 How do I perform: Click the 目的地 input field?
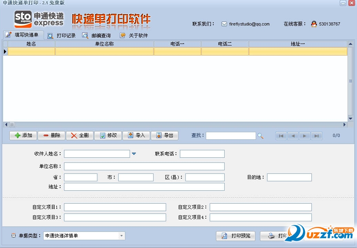(x=289, y=177)
